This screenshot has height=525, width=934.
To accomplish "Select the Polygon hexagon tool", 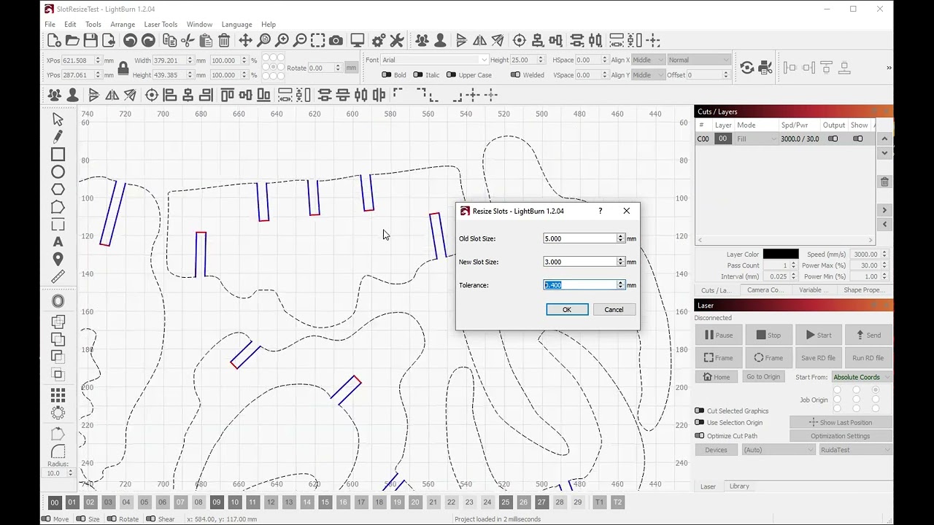I will pyautogui.click(x=58, y=190).
